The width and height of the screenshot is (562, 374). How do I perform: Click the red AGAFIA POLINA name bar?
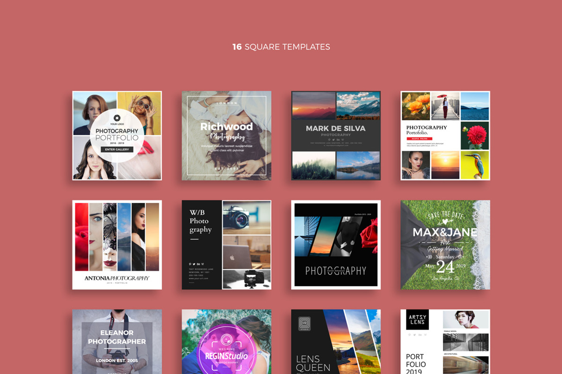pyautogui.click(x=420, y=138)
